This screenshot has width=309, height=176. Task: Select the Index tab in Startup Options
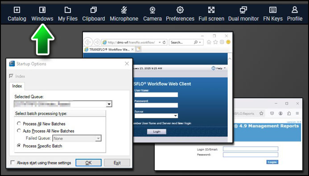[x=17, y=86]
